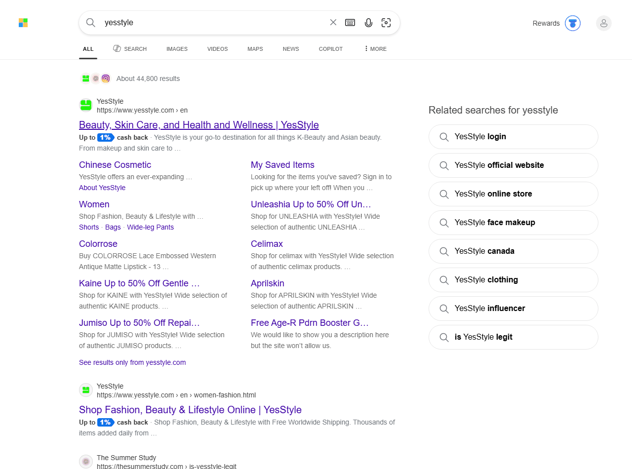Expand the MORE menu
This screenshot has width=632, height=469.
(375, 49)
